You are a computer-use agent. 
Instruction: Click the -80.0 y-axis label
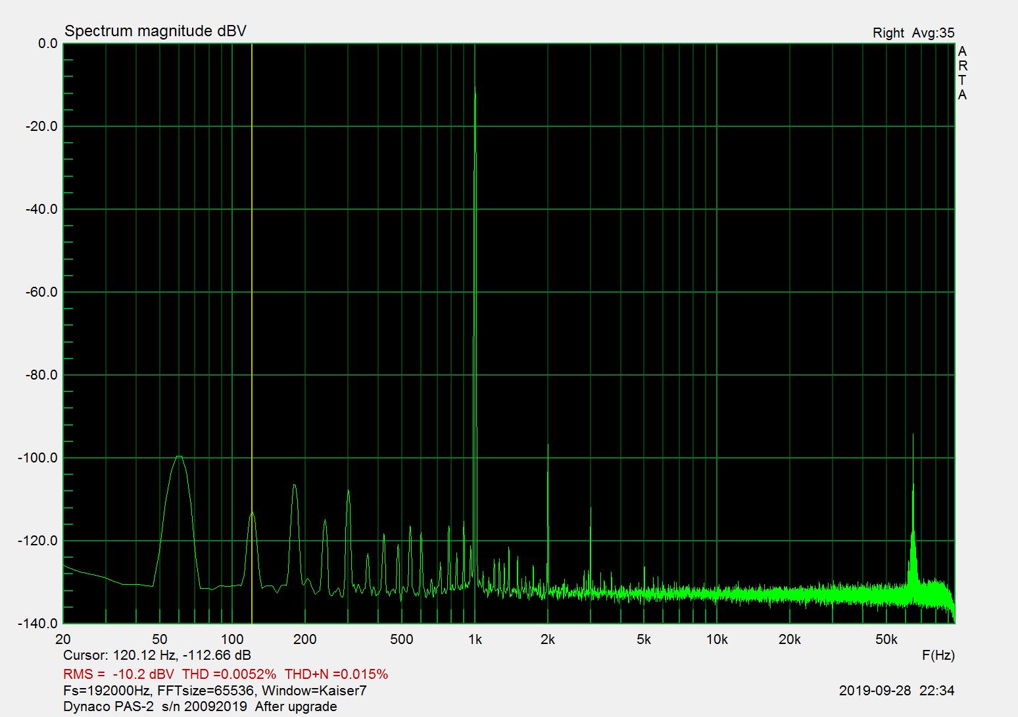(x=42, y=375)
